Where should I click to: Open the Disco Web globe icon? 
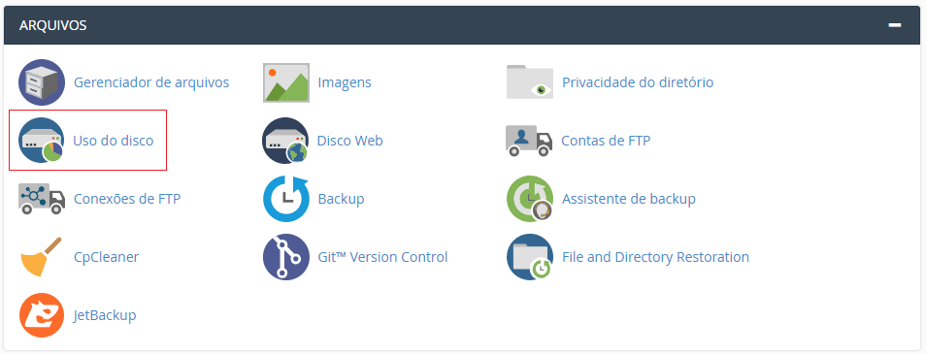pos(285,141)
